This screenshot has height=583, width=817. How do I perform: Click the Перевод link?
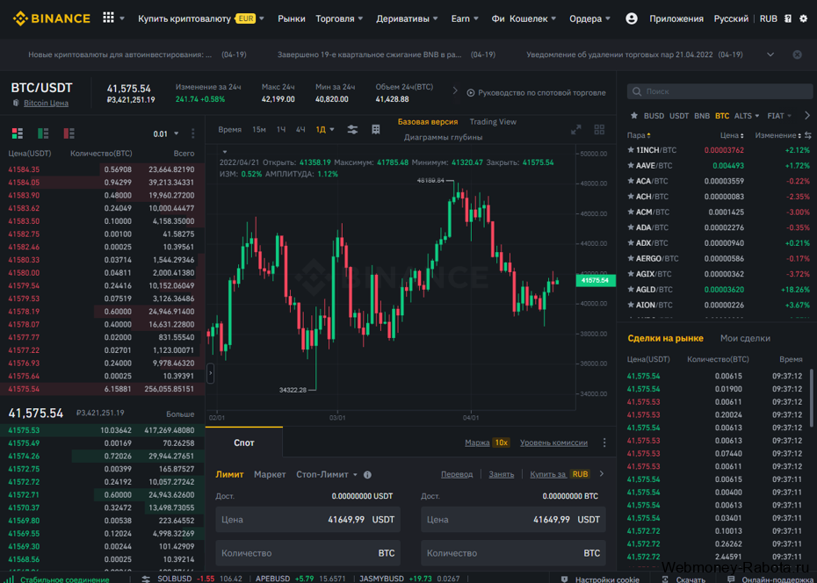click(457, 474)
